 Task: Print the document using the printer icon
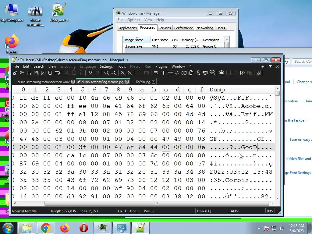[x=57, y=73]
